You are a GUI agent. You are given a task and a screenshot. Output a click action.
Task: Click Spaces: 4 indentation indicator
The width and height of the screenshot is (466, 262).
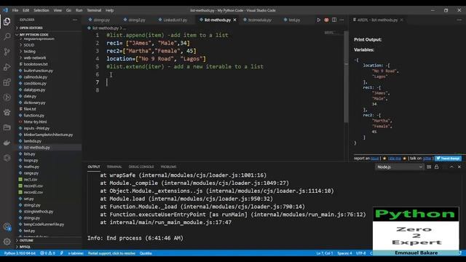click(x=344, y=253)
